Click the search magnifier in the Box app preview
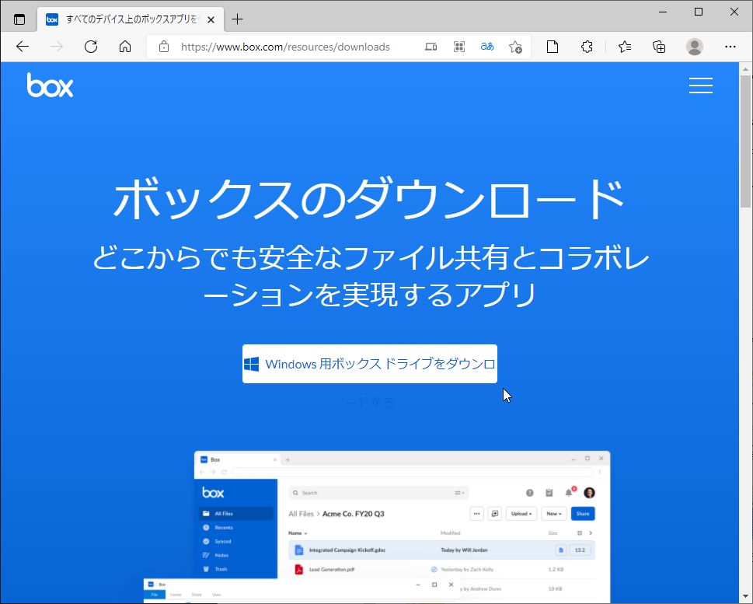The width and height of the screenshot is (753, 604). 295,492
